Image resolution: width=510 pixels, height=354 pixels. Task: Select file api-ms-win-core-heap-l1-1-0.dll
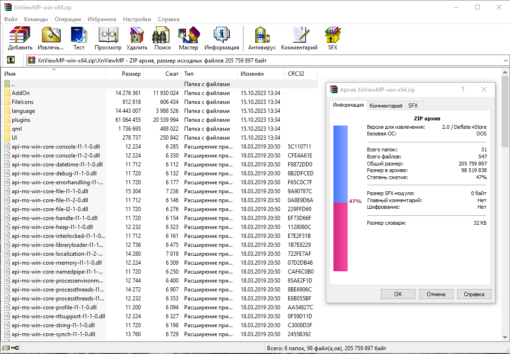click(x=52, y=227)
